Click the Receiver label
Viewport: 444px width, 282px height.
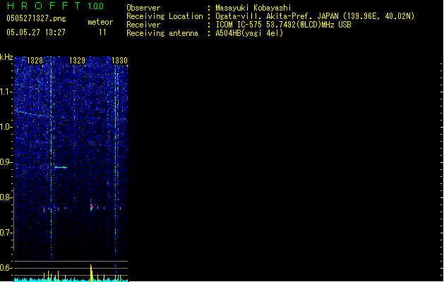coord(143,25)
